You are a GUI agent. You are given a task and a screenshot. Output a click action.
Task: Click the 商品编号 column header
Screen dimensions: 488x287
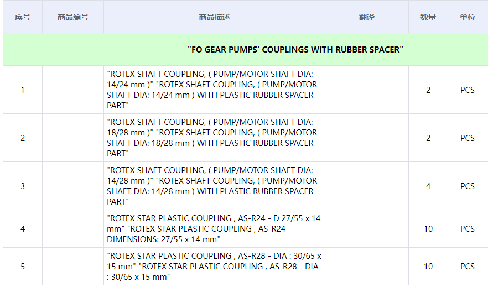[x=73, y=17]
